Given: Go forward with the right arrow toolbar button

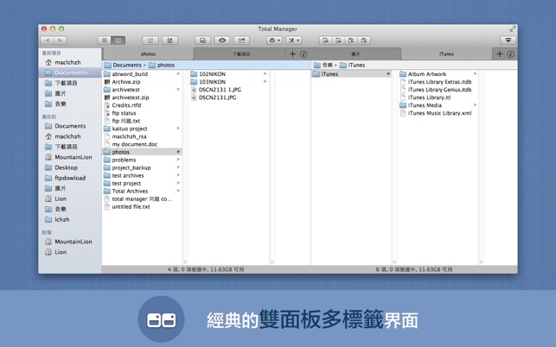Looking at the screenshot, I should pos(61,41).
